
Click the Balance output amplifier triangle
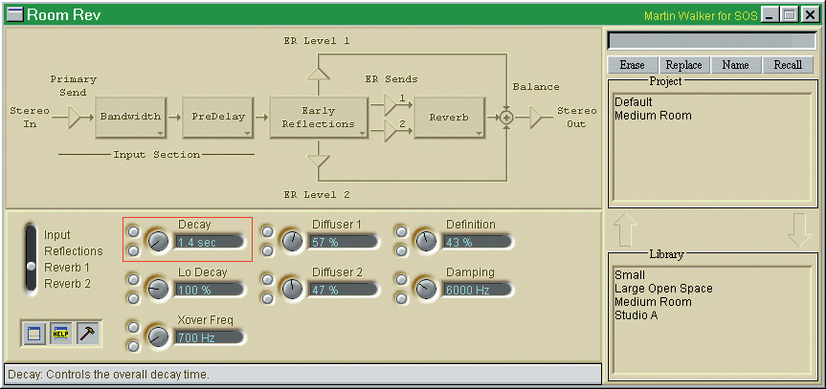(538, 117)
